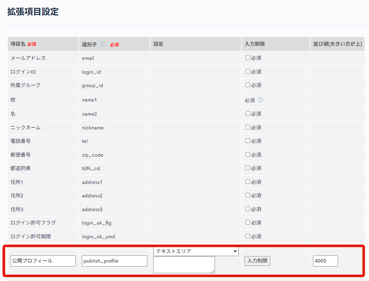The image size is (369, 281).
Task: Tick 必須 for ログイン許可フラグ
Action: pos(248,223)
